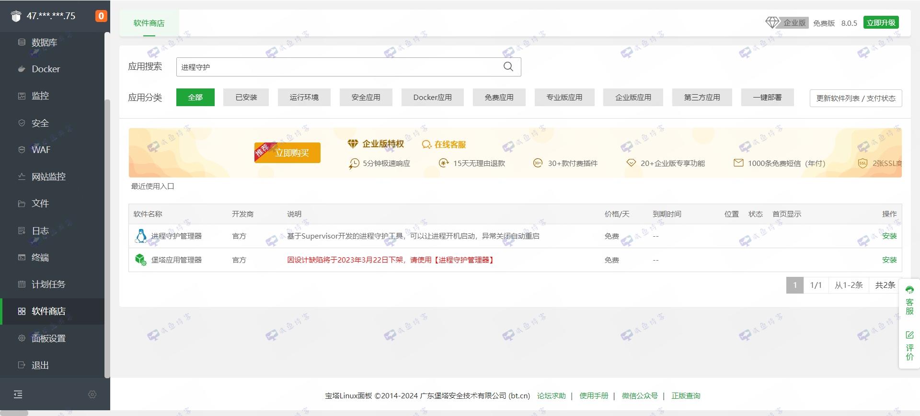Viewport: 920px width, 416px height.
Task: Select the 运行环境 category filter
Action: click(304, 97)
